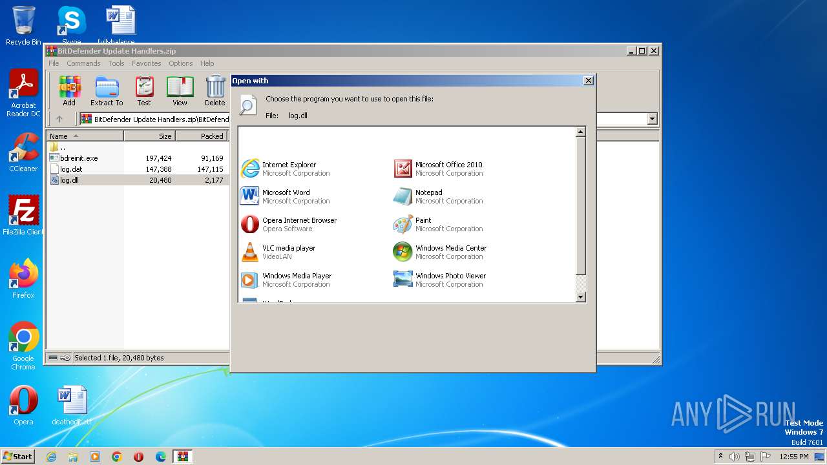Click the program list scroll down arrow
The height and width of the screenshot is (465, 827).
click(580, 297)
